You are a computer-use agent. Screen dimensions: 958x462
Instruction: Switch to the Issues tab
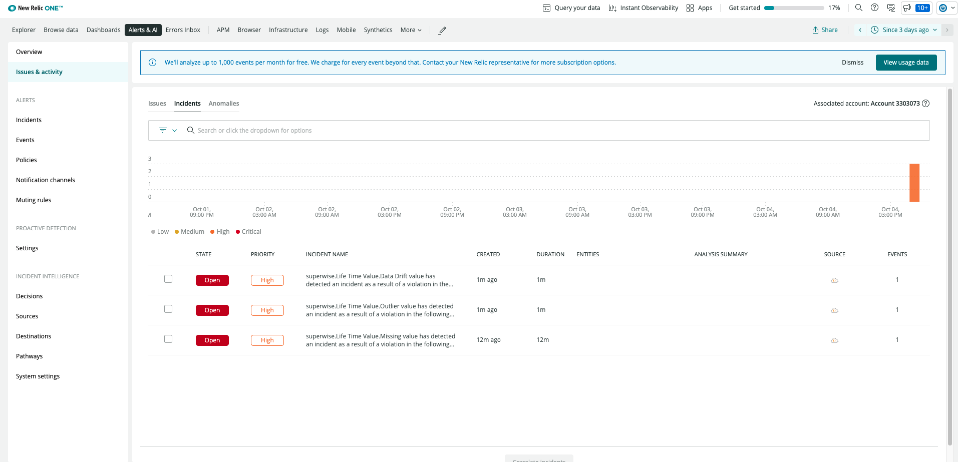click(157, 104)
